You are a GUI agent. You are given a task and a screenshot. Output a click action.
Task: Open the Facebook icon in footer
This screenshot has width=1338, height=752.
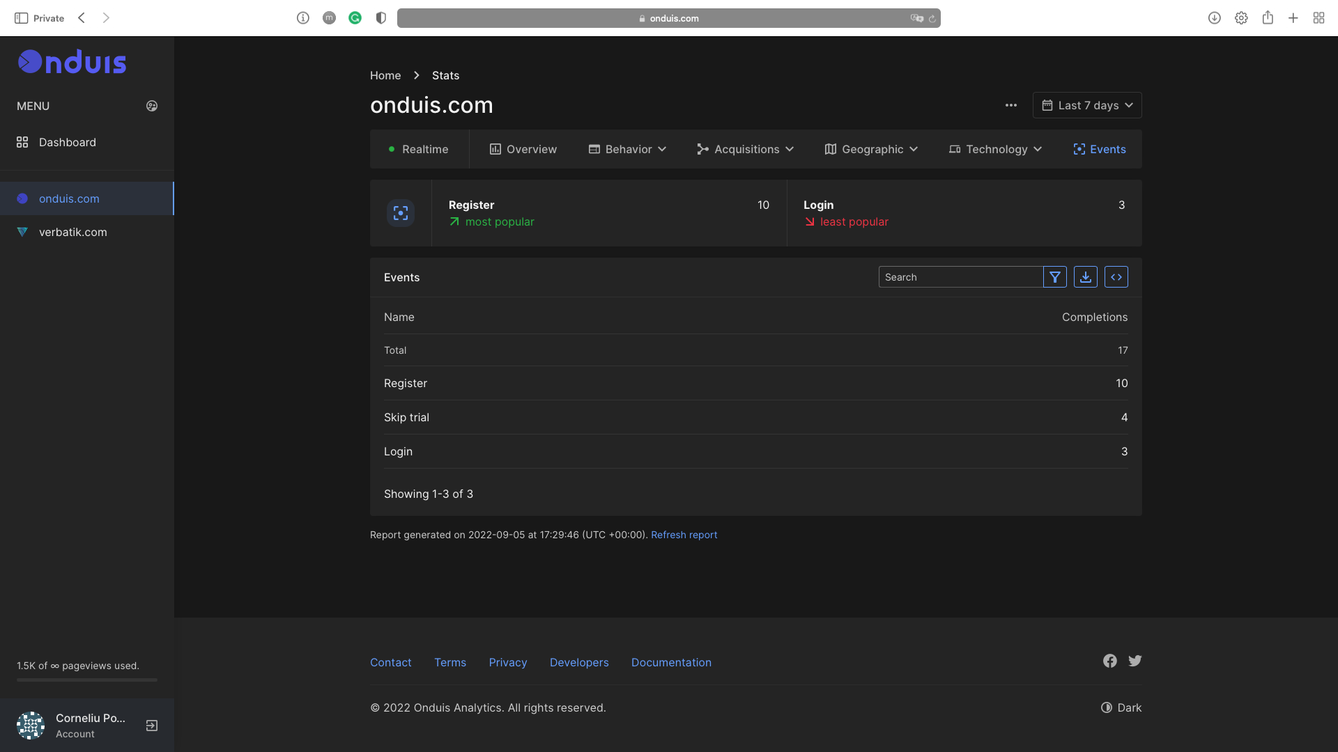coord(1110,661)
